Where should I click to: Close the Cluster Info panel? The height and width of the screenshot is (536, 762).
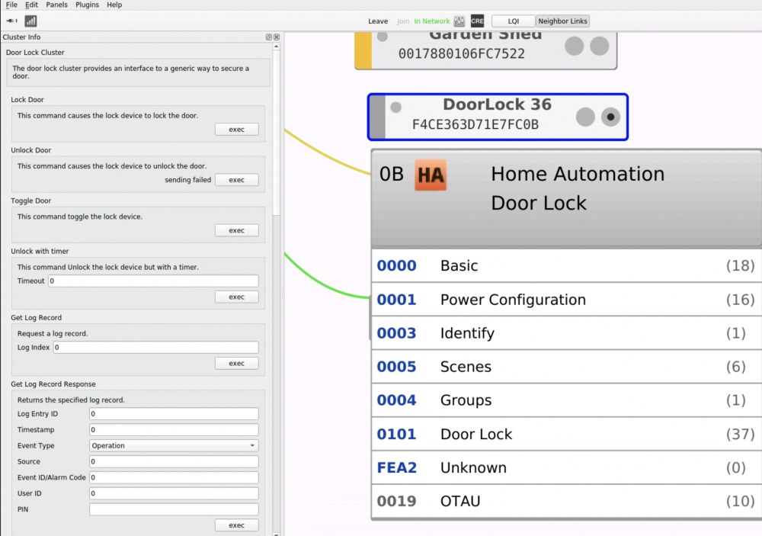click(277, 37)
